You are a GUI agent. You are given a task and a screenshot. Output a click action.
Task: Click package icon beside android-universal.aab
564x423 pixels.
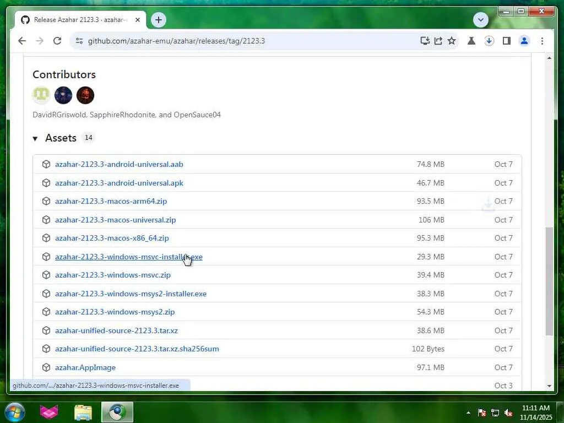(46, 164)
